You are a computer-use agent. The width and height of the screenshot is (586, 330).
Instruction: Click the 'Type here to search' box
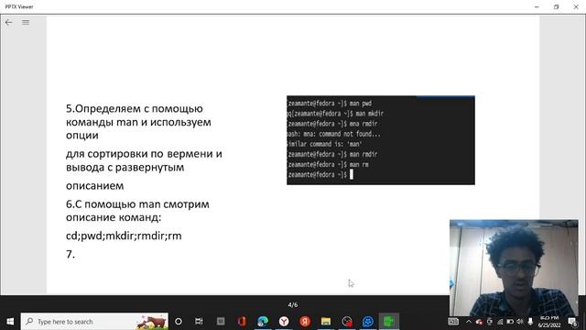click(94, 322)
